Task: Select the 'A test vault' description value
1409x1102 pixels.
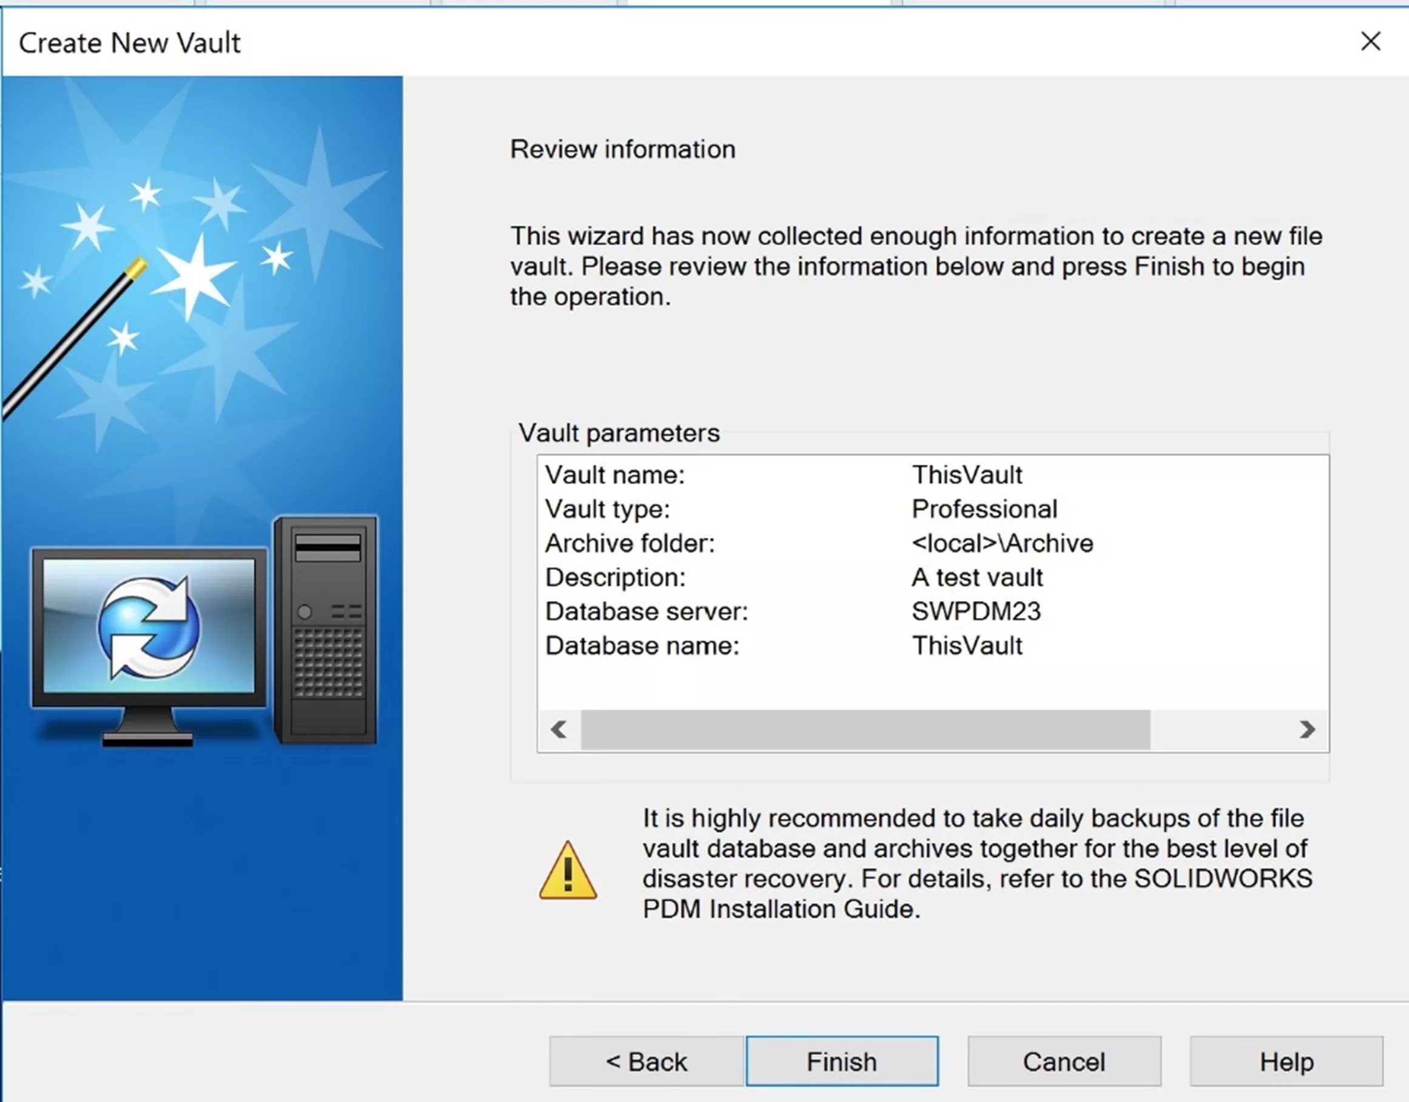Action: click(977, 577)
